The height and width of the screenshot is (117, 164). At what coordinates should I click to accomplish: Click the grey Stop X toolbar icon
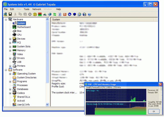30,14
